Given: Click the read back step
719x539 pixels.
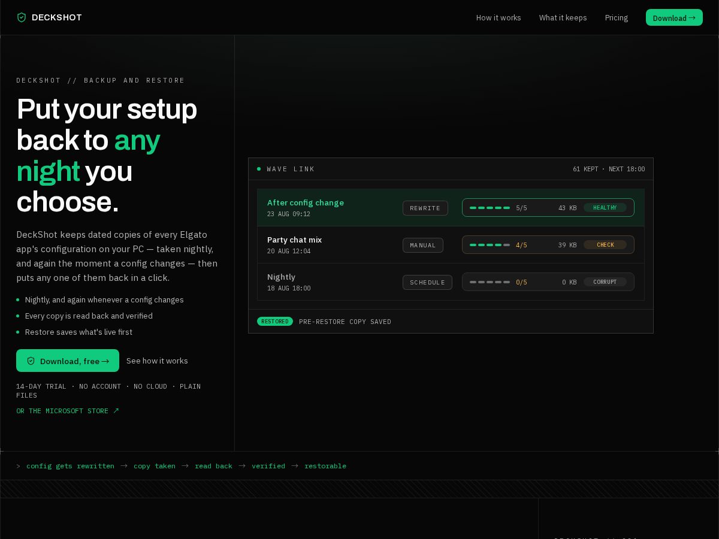Looking at the screenshot, I should tap(213, 466).
